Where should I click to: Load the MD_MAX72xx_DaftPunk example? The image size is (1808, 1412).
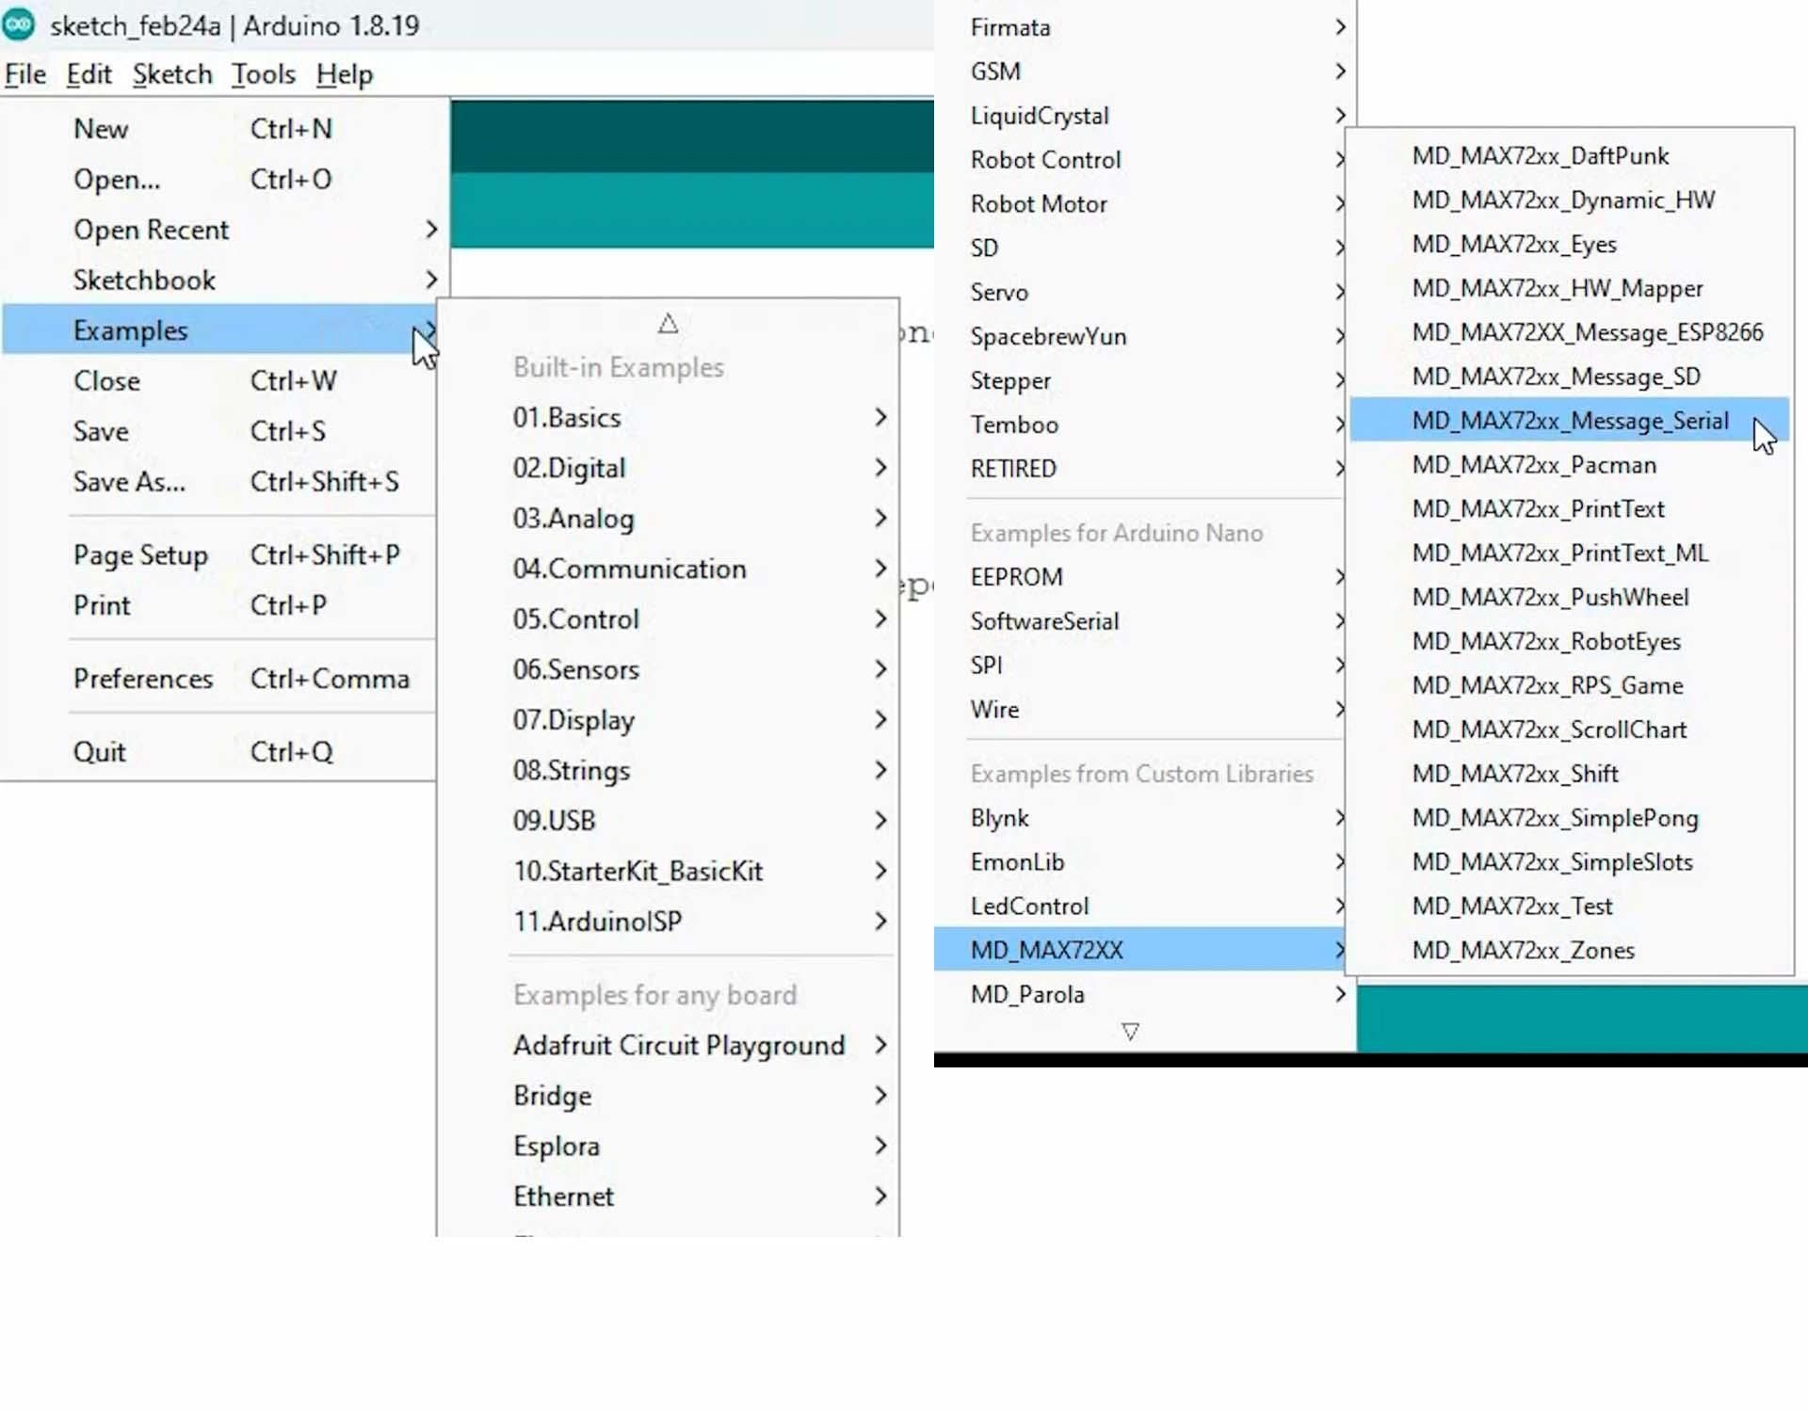pos(1569,156)
